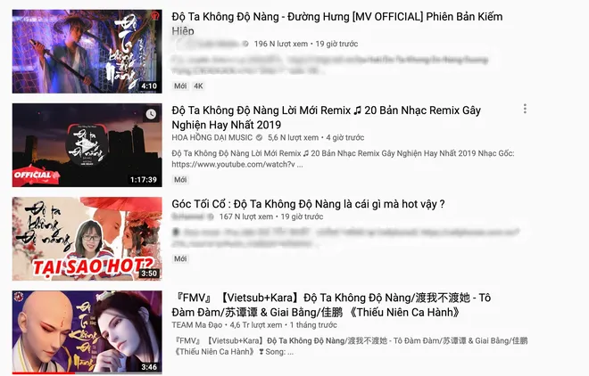Visit the HOA HỒNG DẠI MUSIC channel
The height and width of the screenshot is (376, 589).
click(x=212, y=137)
